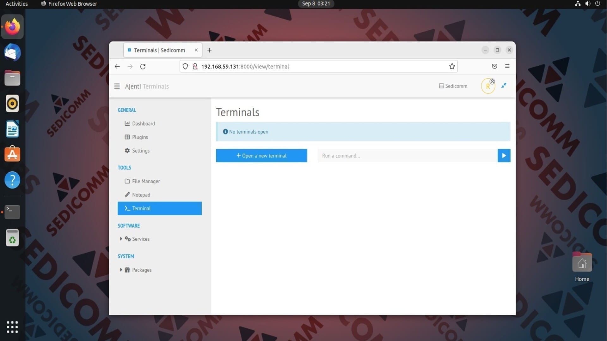Go back using the browser arrow
Image resolution: width=607 pixels, height=341 pixels.
117,66
